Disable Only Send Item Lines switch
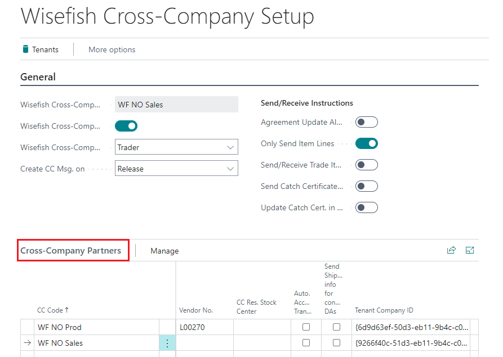503x357 pixels. click(366, 143)
